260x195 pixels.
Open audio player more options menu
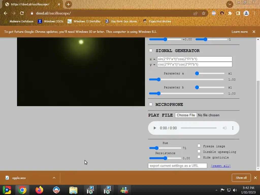(233, 128)
